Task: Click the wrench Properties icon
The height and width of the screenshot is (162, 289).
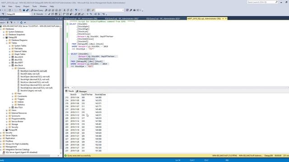Action: [131, 10]
